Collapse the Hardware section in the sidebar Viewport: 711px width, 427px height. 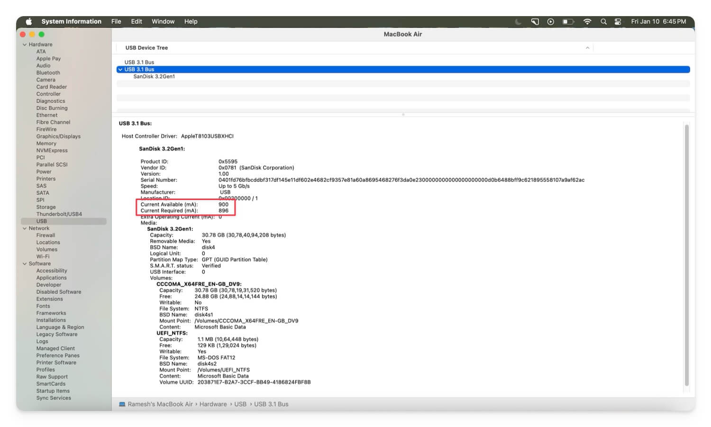coord(25,44)
